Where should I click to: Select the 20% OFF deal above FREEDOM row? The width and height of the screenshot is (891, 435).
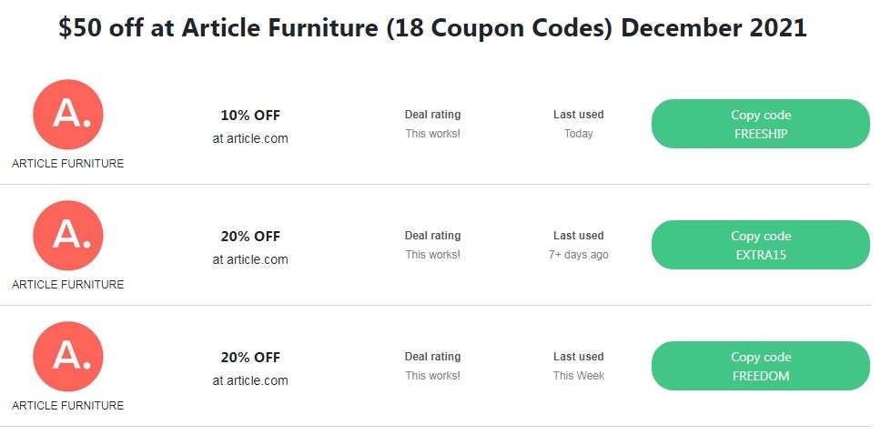(250, 237)
